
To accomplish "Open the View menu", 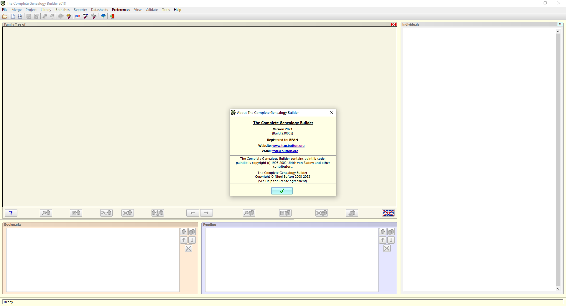I will 138,10.
